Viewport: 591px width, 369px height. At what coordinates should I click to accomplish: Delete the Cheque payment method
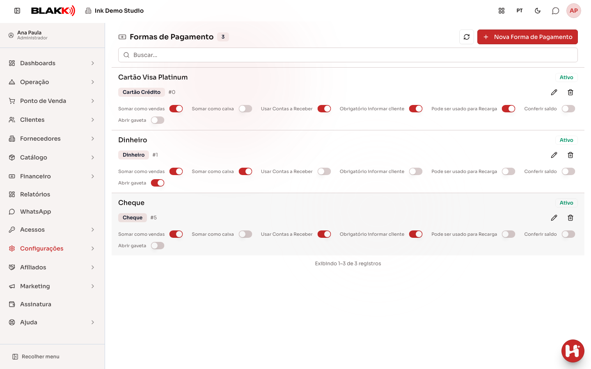pos(570,218)
